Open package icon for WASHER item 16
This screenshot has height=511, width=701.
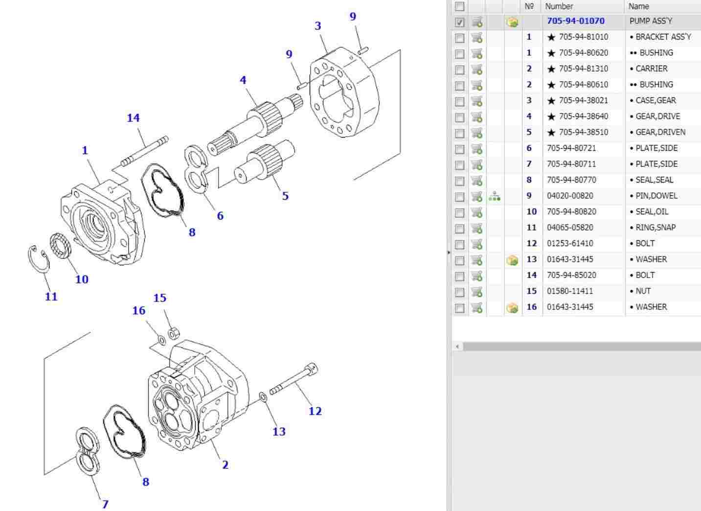[512, 308]
